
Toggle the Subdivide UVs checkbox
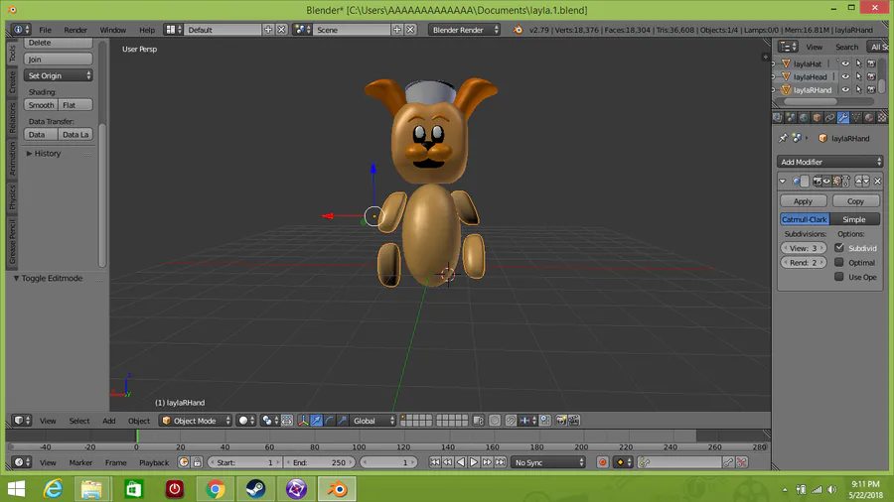(839, 248)
